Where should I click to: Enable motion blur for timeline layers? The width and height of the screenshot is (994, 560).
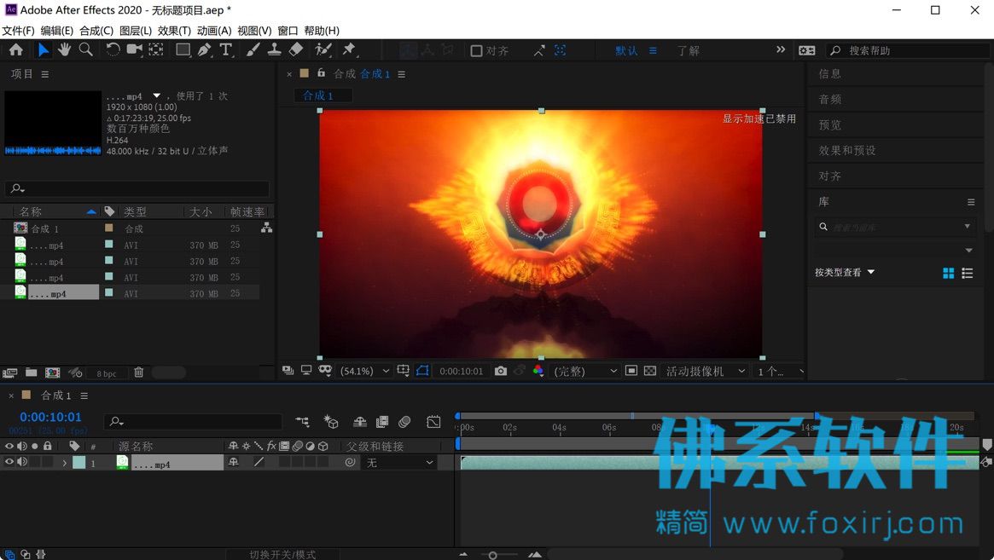coord(404,421)
